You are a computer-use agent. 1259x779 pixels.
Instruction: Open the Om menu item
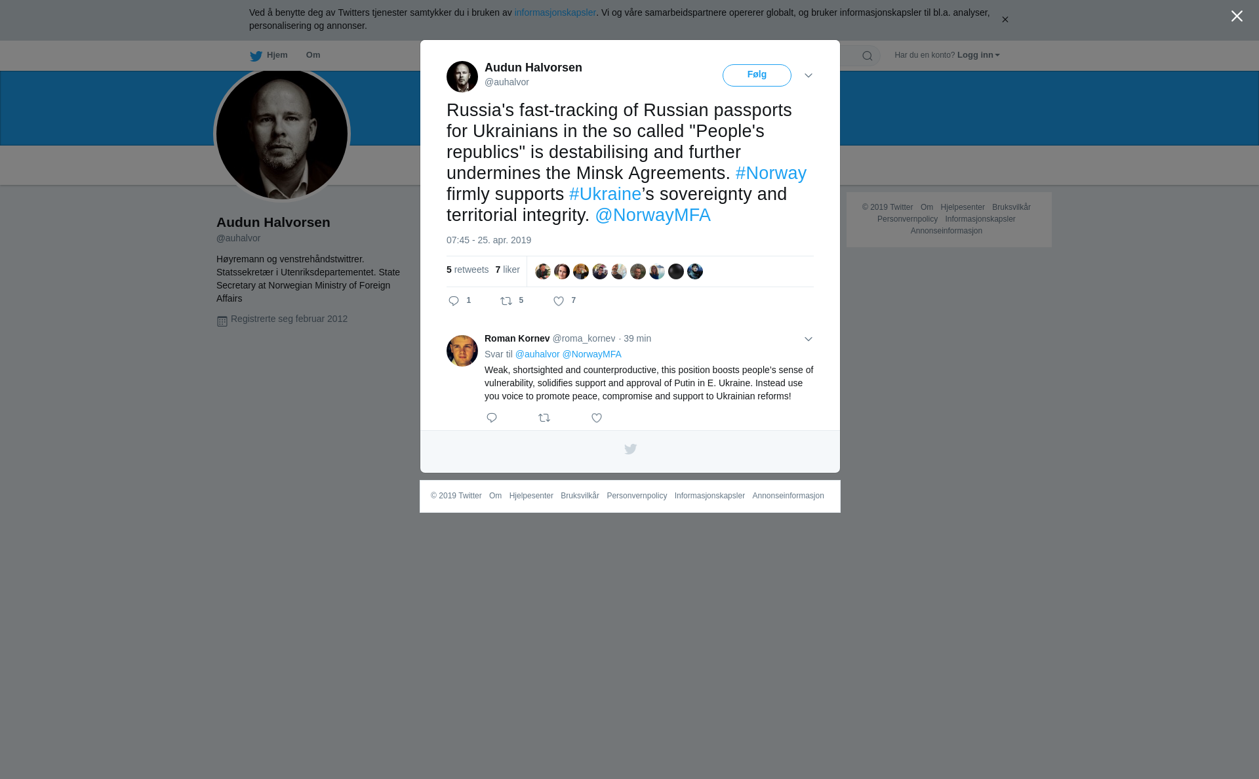tap(313, 55)
